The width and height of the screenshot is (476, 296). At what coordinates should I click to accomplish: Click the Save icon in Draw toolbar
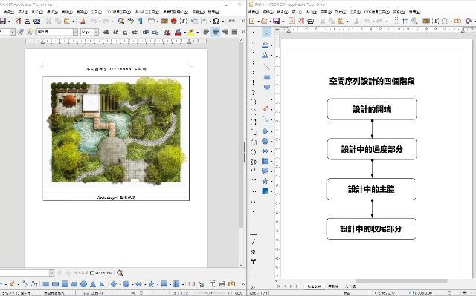pyautogui.click(x=276, y=21)
